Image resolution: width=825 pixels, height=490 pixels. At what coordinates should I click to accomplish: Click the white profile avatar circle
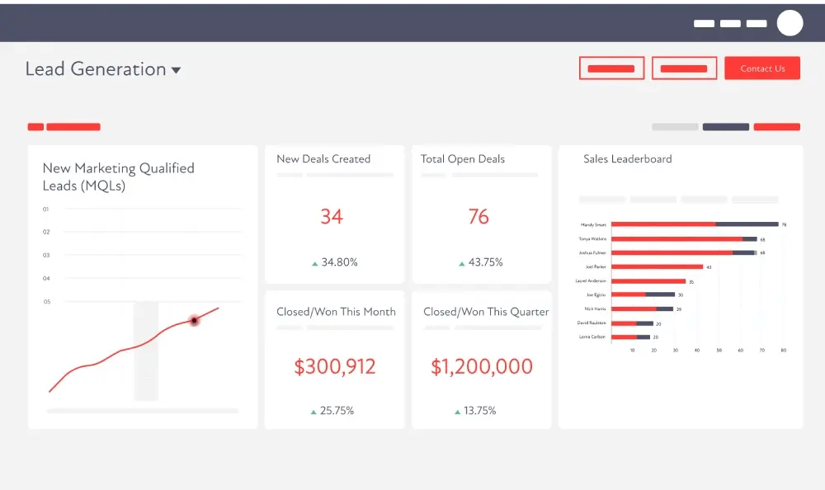click(790, 23)
